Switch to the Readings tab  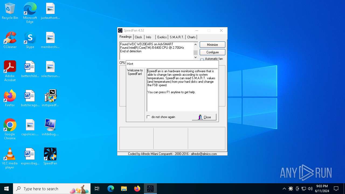point(126,37)
